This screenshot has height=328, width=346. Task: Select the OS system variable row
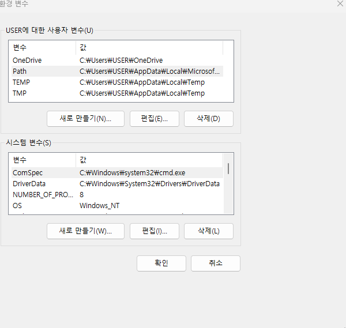tap(117, 206)
